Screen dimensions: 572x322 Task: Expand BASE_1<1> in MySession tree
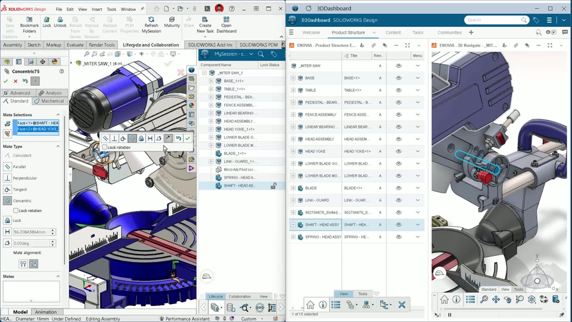tap(211, 81)
